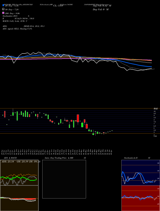This screenshot has width=160, height=211.
Task: Click the 'ADX & MACD' panel title
Action: pos(10,158)
